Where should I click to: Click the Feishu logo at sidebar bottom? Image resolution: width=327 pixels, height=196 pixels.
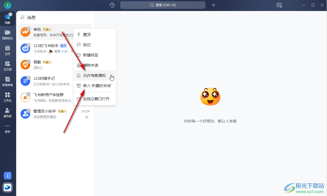pyautogui.click(x=8, y=187)
